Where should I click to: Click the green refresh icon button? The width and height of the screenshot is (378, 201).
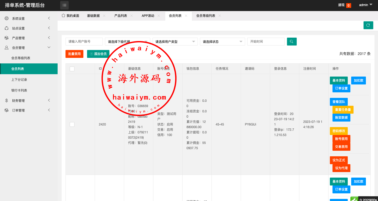tap(368, 25)
